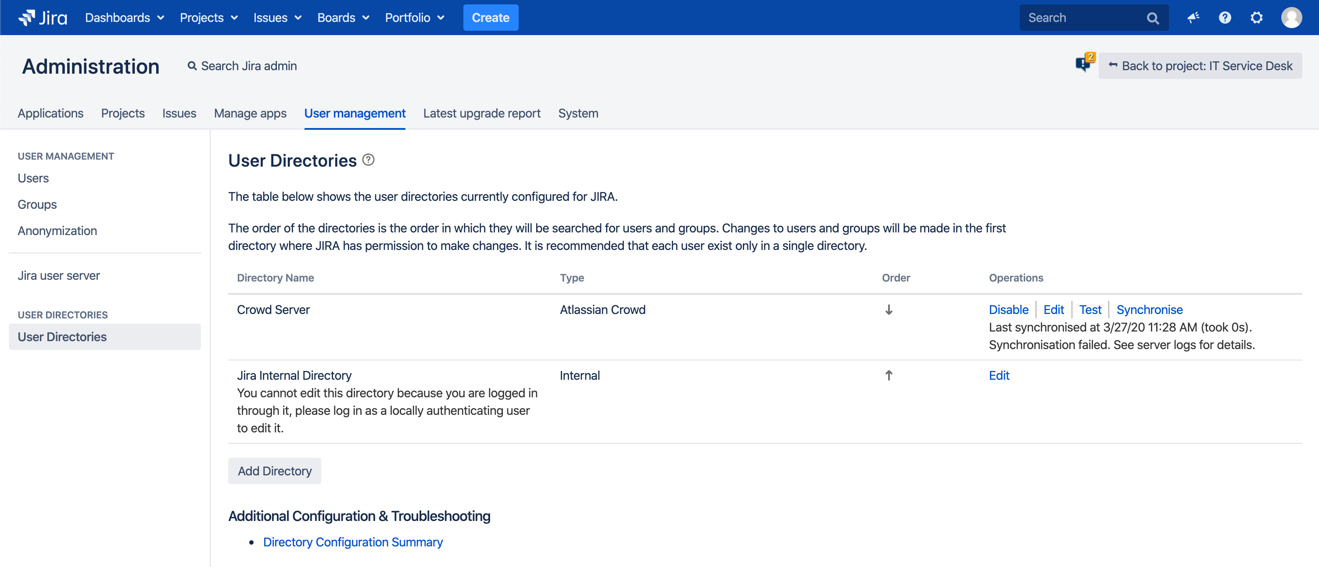The width and height of the screenshot is (1319, 567).
Task: Move Jira Internal Directory up with arrow
Action: tap(889, 375)
